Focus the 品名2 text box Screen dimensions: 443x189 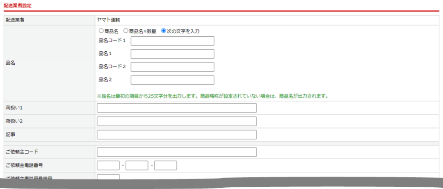172,80
